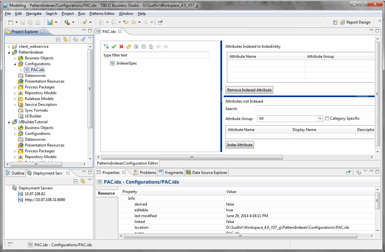The width and height of the screenshot is (385, 252).
Task: Click the green checkmark validate icon
Action: point(114,46)
